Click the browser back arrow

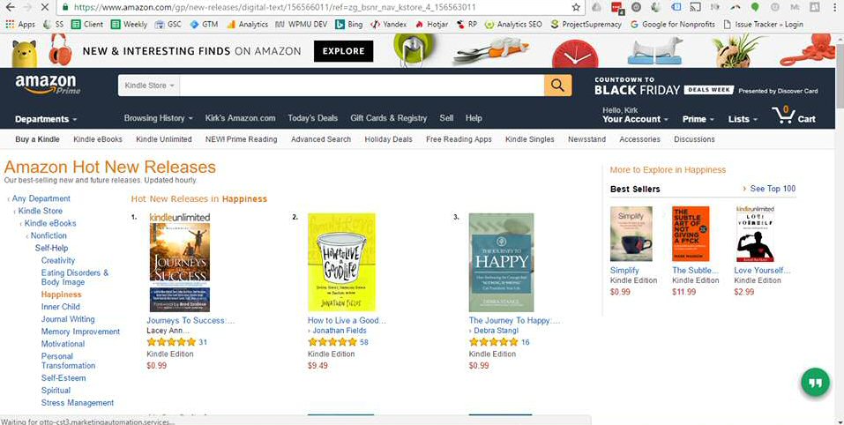point(11,8)
